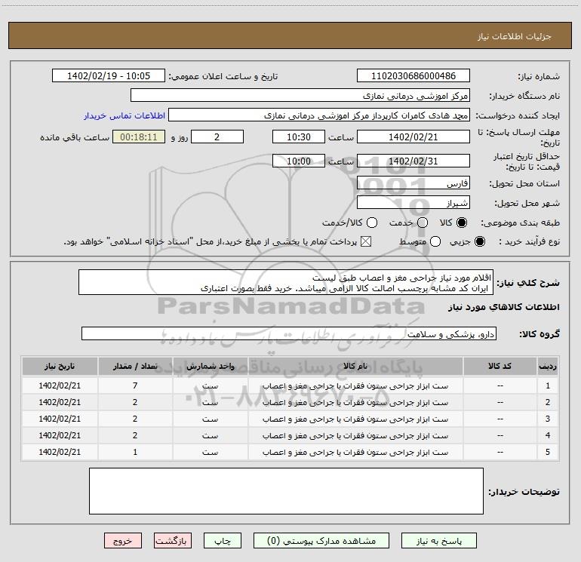Click the date 1402/02/21 in row 1
Image resolution: width=581 pixels, height=562 pixels.
pyautogui.click(x=60, y=385)
